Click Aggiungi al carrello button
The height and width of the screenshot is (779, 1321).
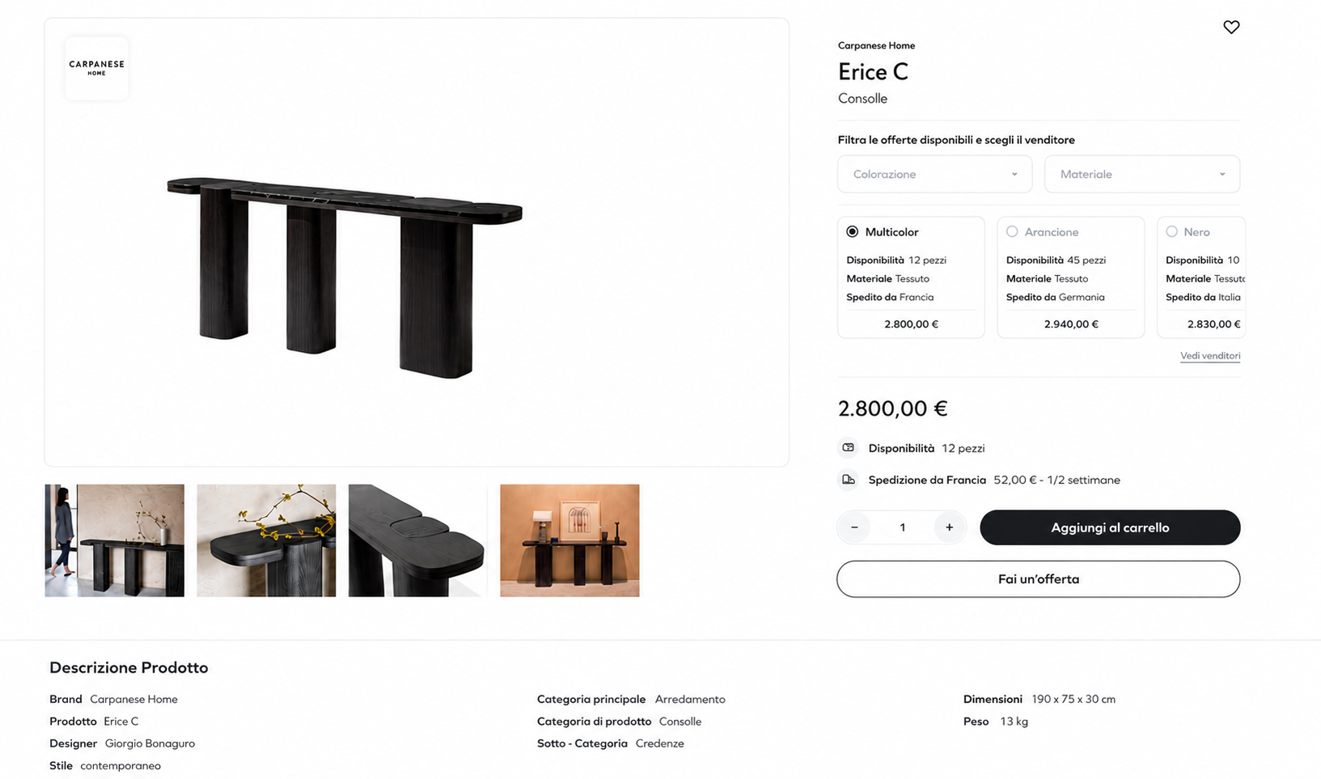click(x=1110, y=527)
